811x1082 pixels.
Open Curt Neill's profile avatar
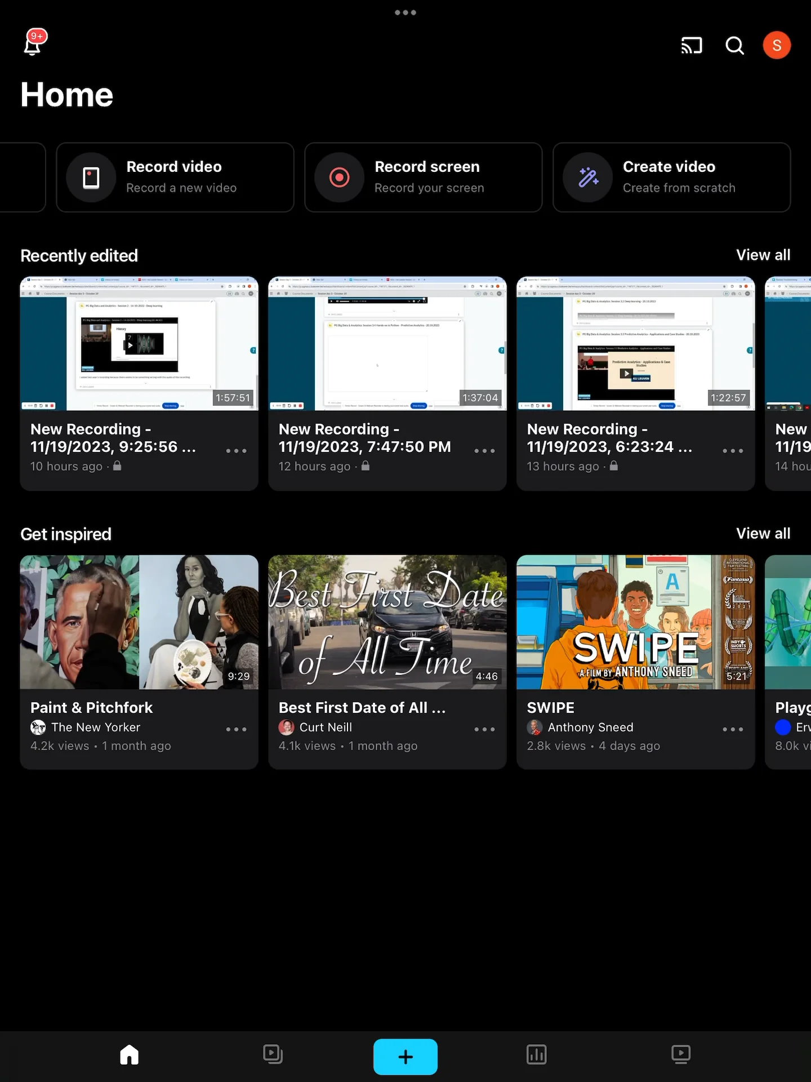tap(287, 728)
